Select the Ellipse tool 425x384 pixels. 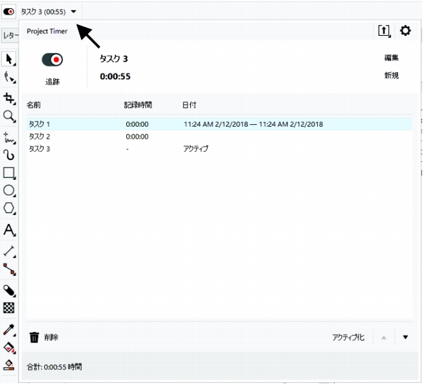[x=9, y=191]
